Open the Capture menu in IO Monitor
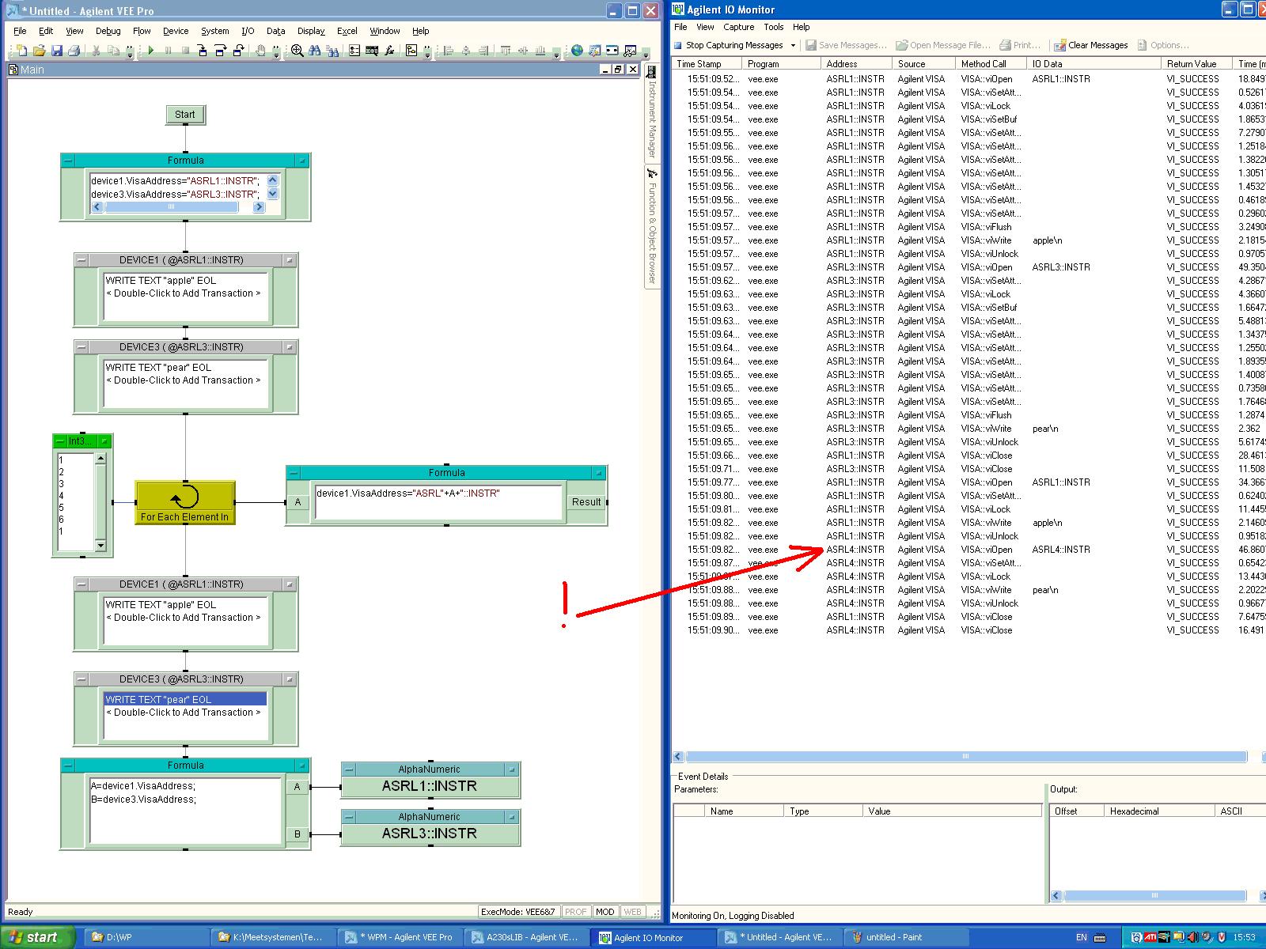 coord(738,27)
